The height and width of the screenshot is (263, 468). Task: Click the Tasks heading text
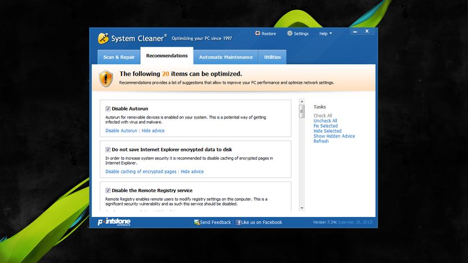(x=319, y=107)
